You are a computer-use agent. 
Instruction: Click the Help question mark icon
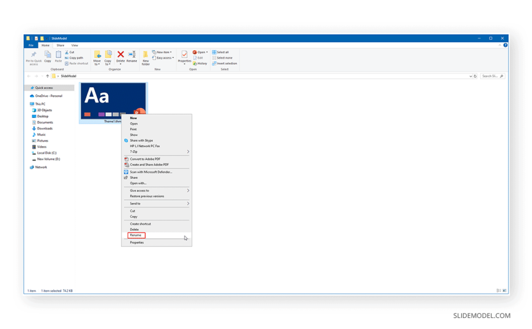tap(505, 45)
